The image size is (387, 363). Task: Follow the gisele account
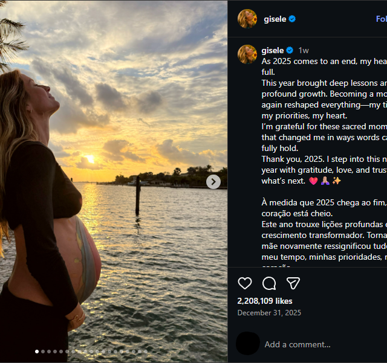pos(381,19)
